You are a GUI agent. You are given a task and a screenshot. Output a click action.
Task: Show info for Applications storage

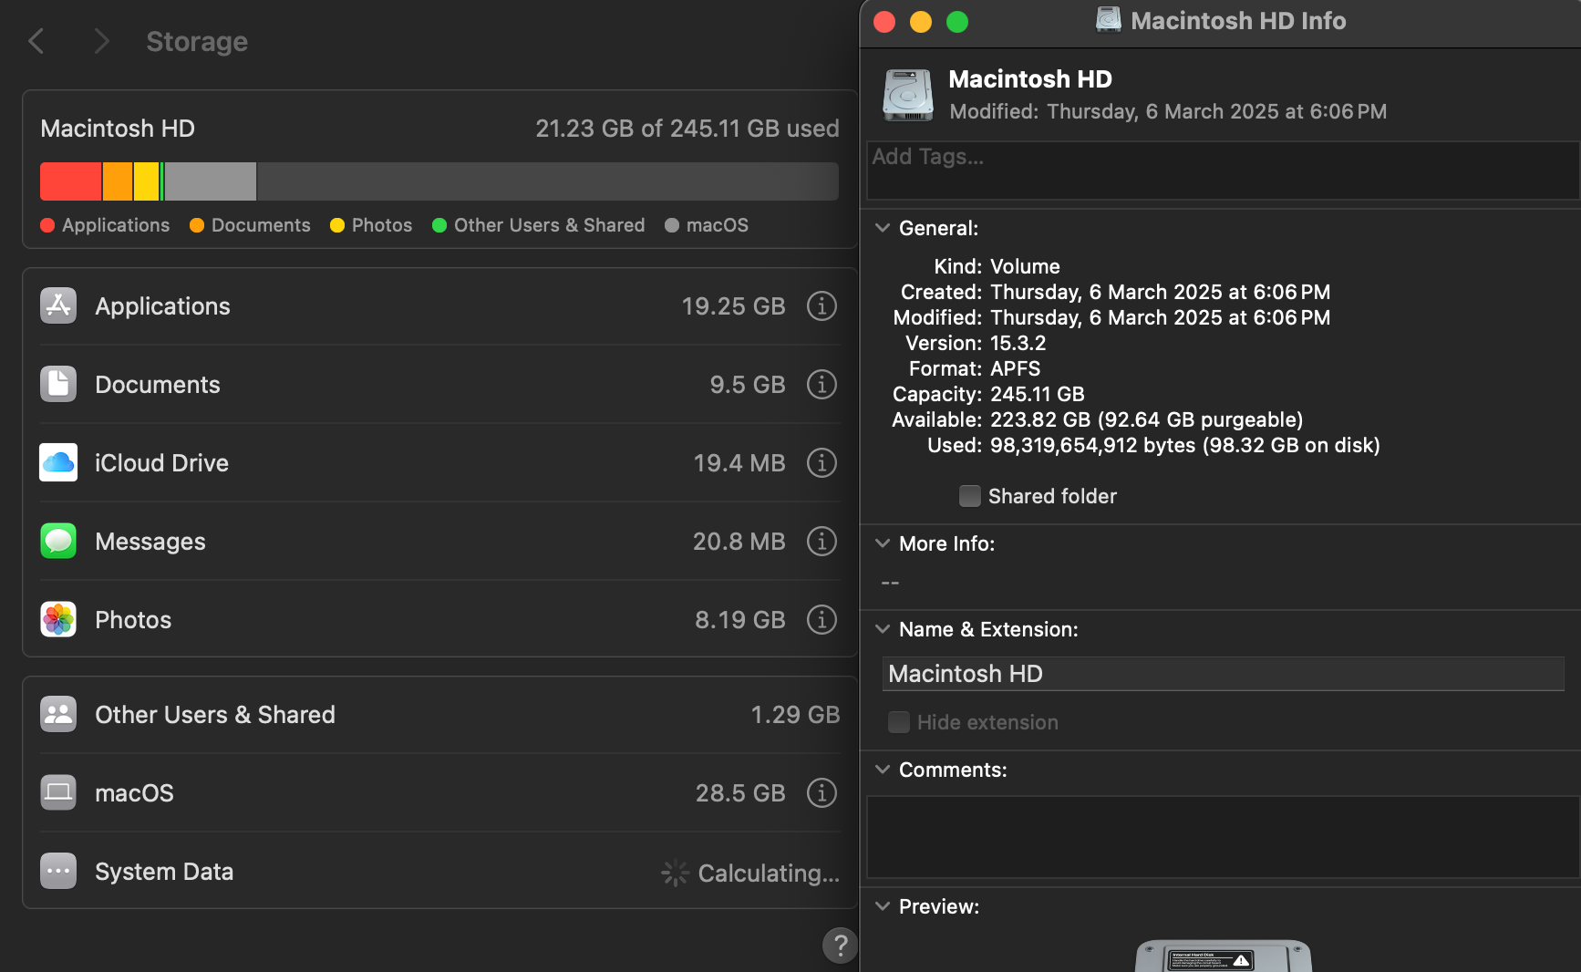[x=821, y=306]
